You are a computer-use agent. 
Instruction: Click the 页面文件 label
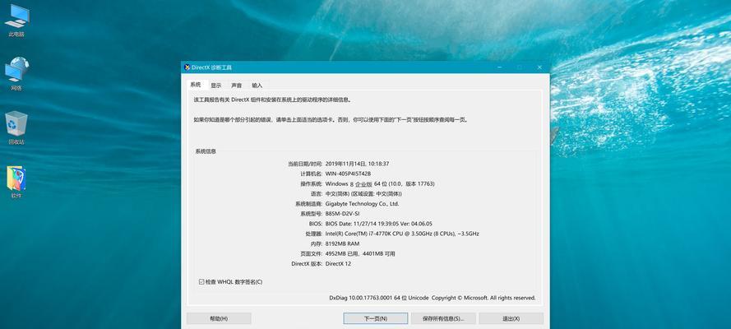pos(312,254)
